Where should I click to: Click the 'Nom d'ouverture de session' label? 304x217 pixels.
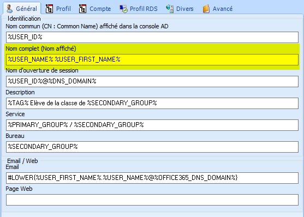tap(42, 70)
